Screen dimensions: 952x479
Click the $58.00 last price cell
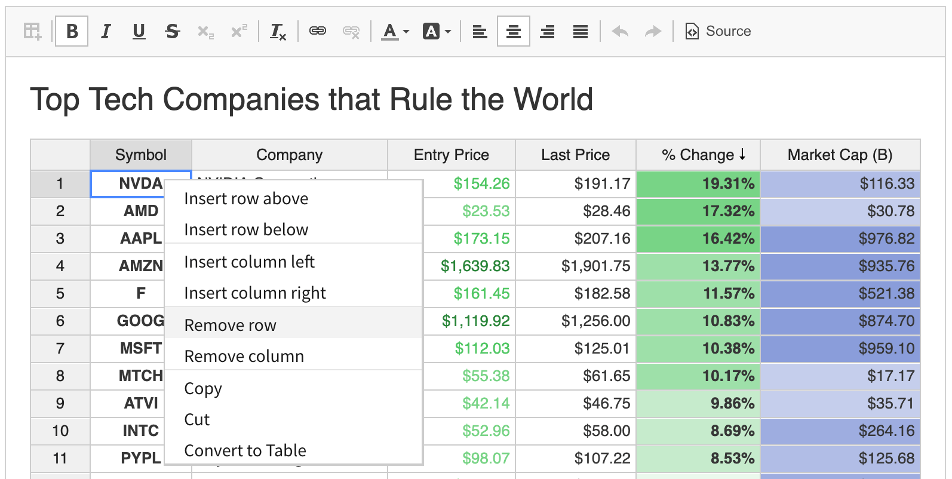[x=576, y=431]
